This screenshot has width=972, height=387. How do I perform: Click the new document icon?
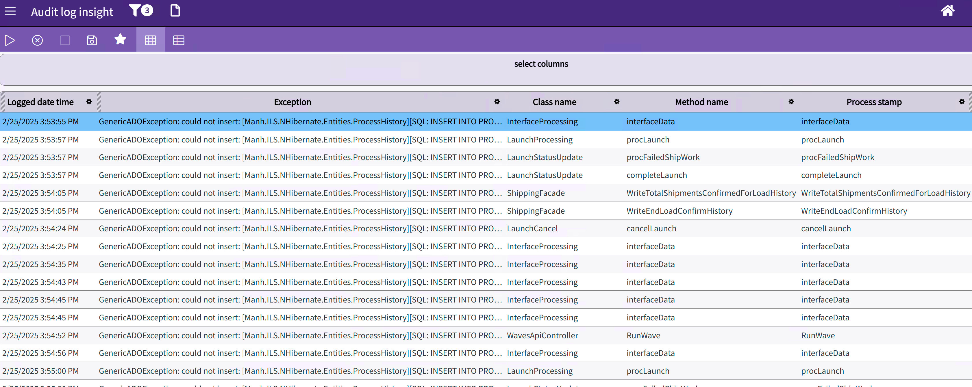click(x=175, y=11)
